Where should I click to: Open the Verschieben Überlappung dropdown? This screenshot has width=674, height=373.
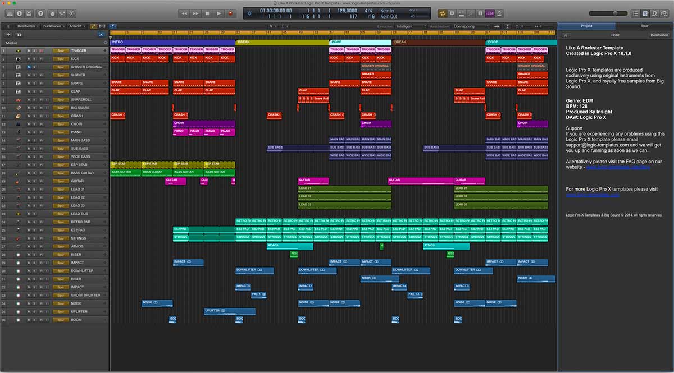470,26
